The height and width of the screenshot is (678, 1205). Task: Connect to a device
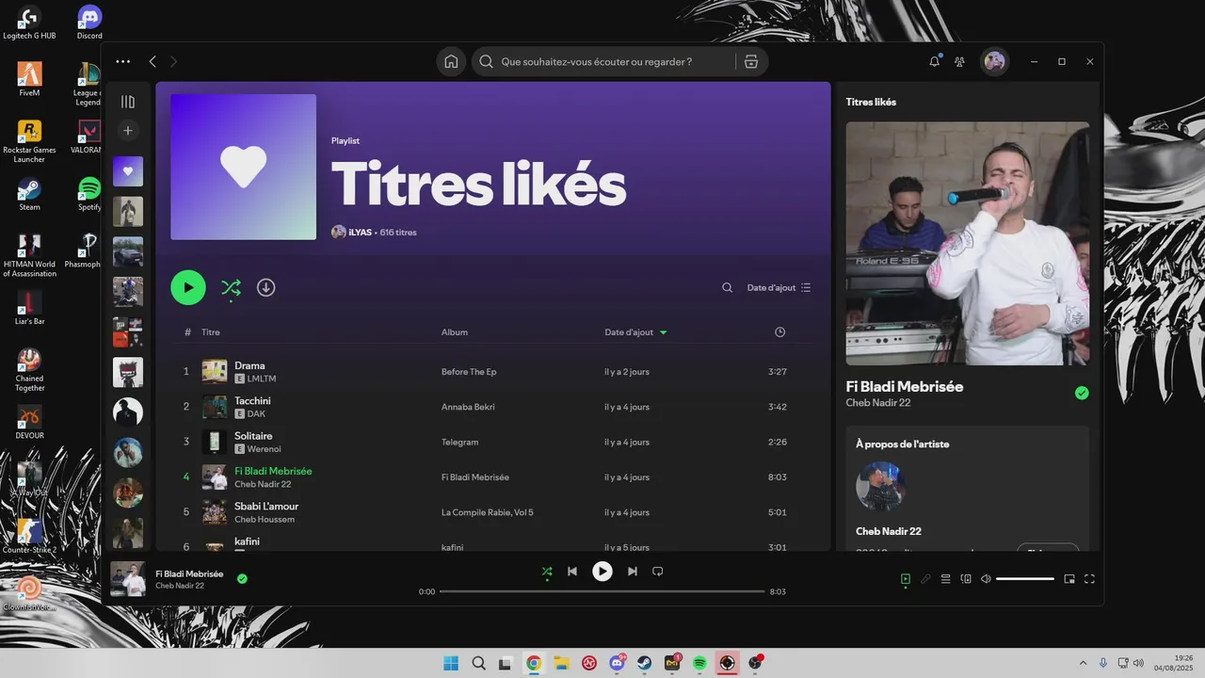coord(966,579)
